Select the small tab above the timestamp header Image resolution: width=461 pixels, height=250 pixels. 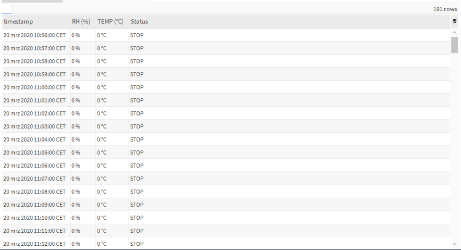[x=7, y=9]
